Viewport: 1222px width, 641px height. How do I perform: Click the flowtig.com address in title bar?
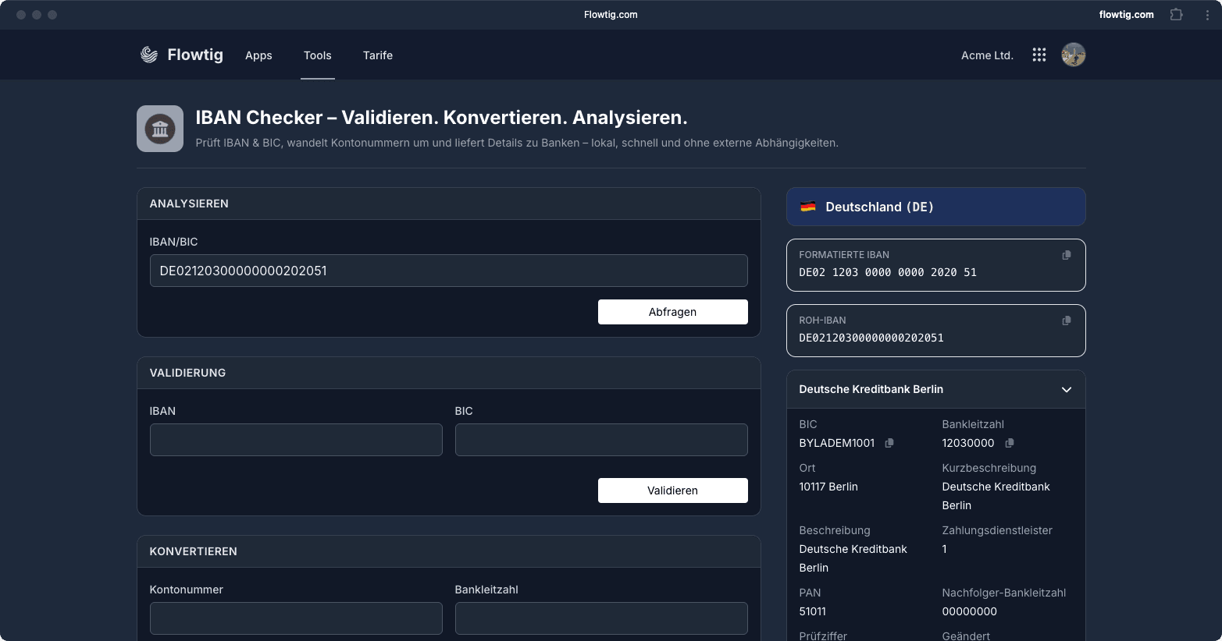click(1126, 15)
